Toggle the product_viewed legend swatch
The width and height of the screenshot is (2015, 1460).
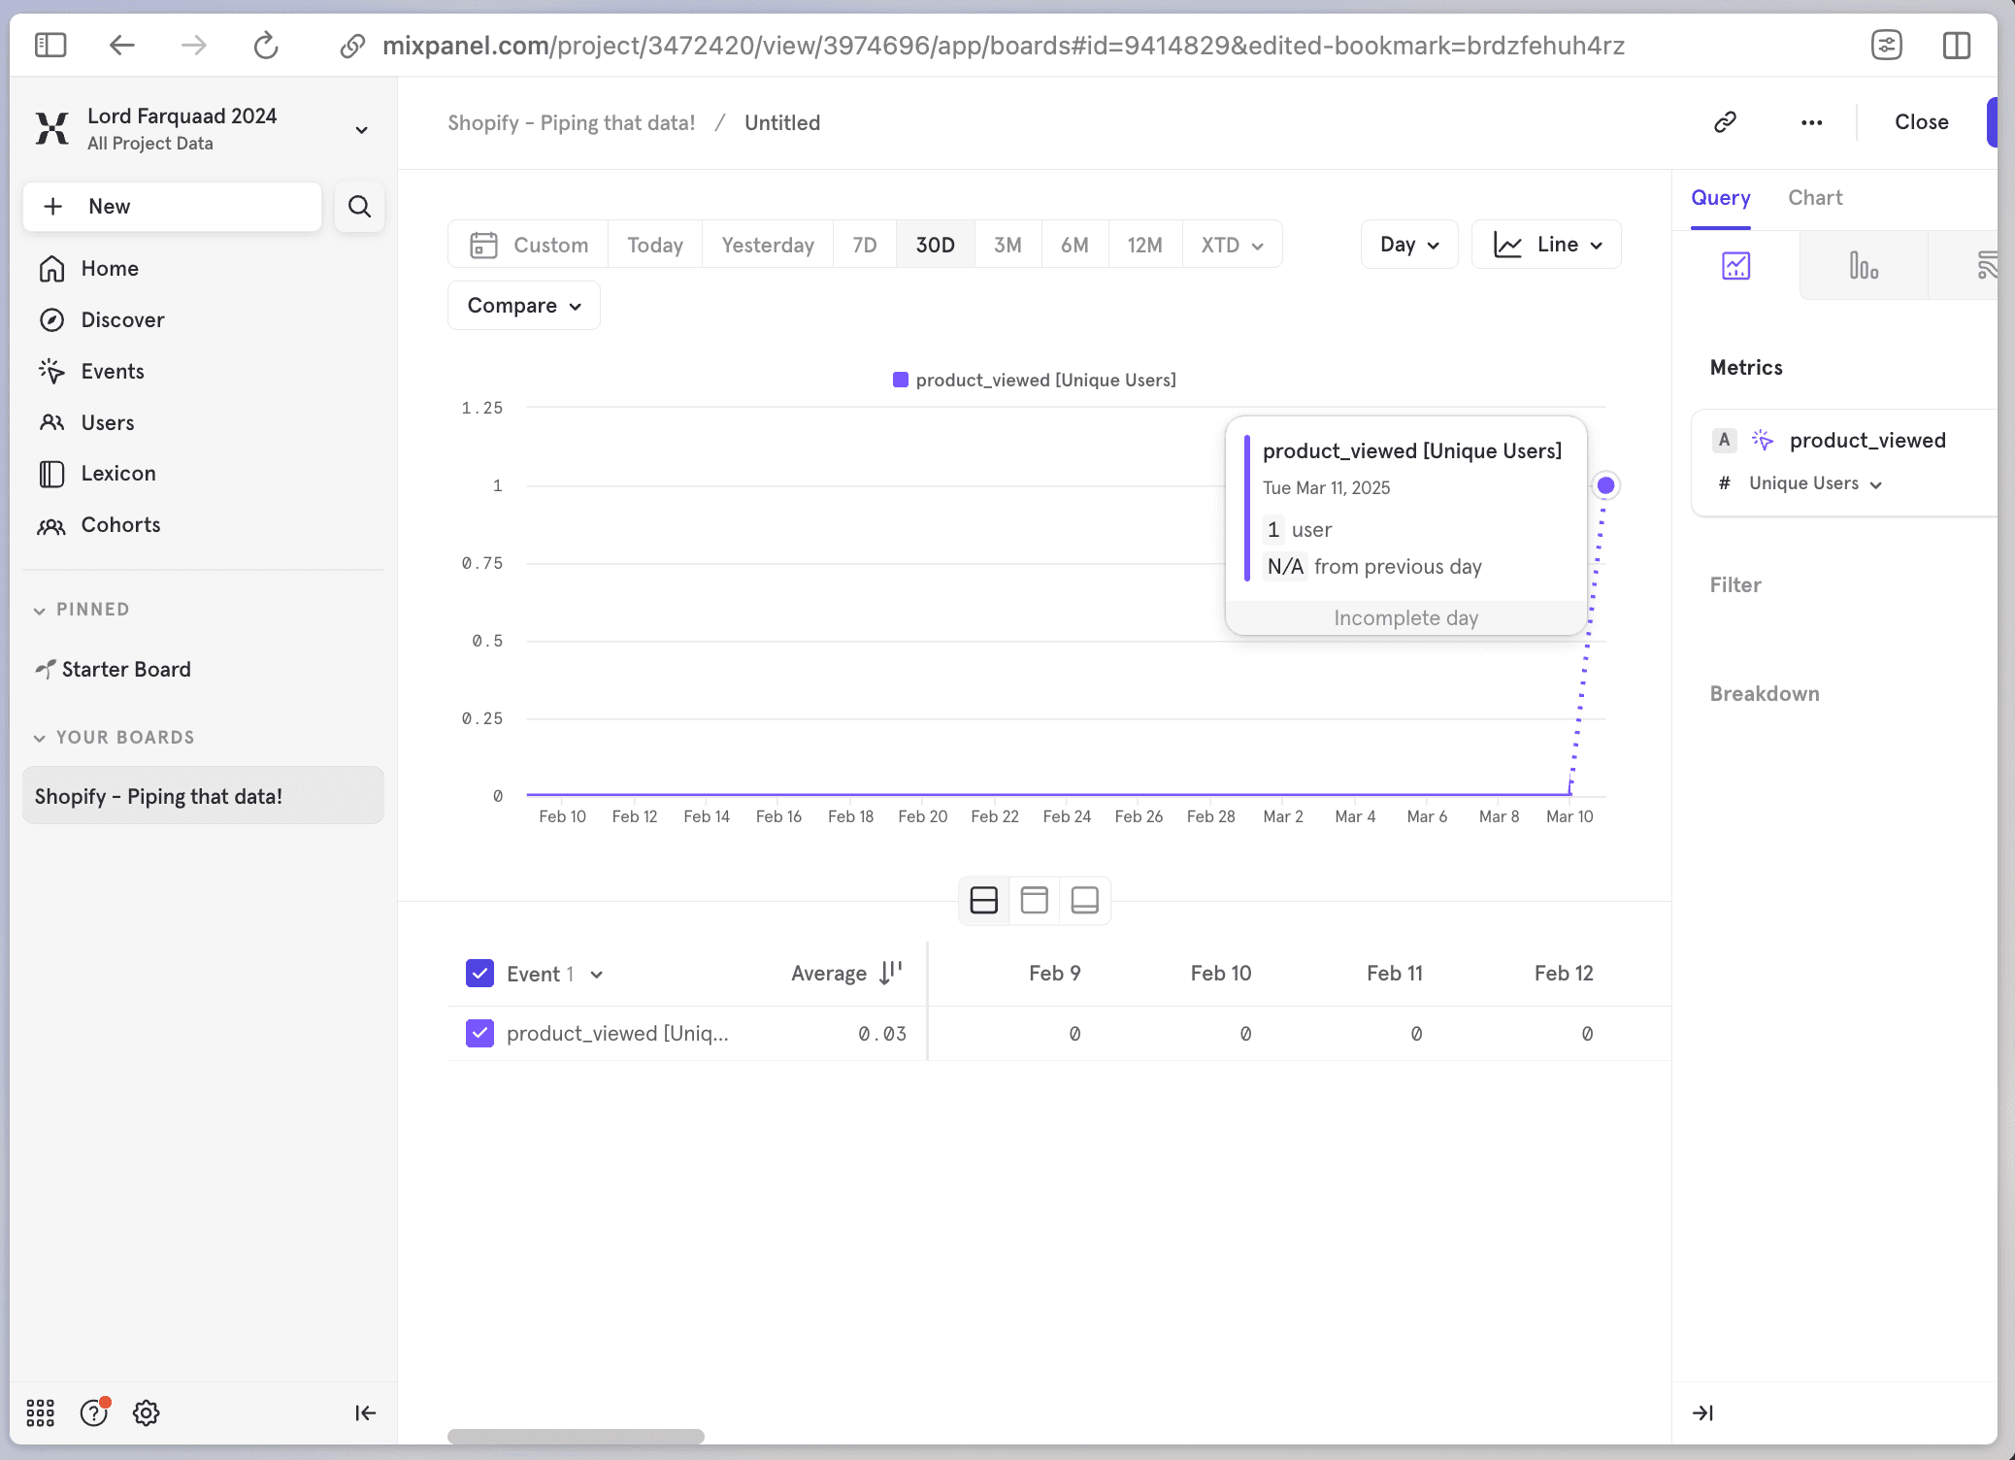900,381
